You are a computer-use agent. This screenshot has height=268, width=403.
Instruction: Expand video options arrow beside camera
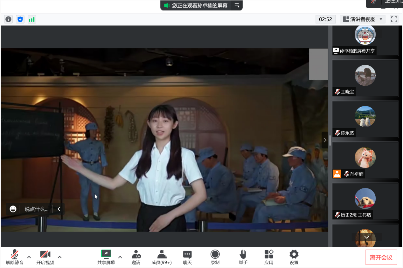point(59,257)
